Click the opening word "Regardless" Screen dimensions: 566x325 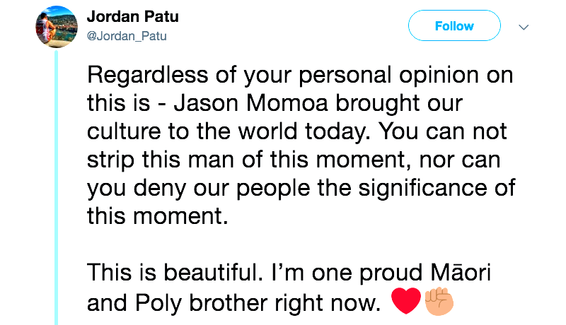149,74
